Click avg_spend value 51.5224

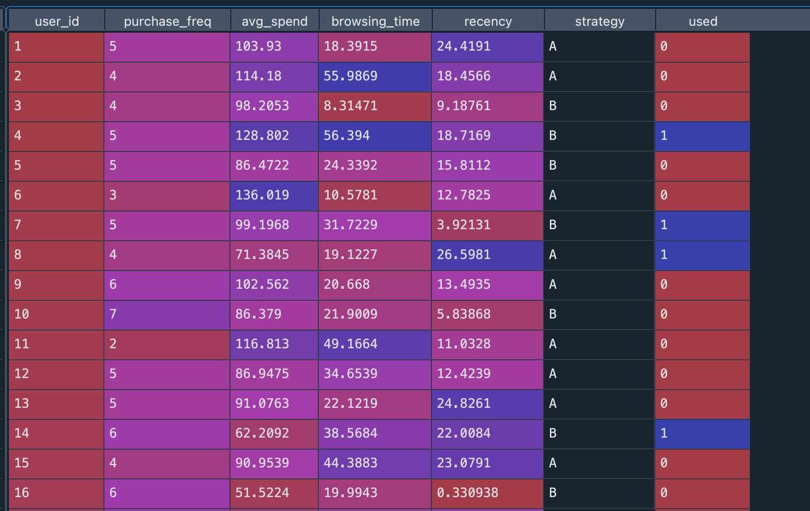pyautogui.click(x=274, y=494)
